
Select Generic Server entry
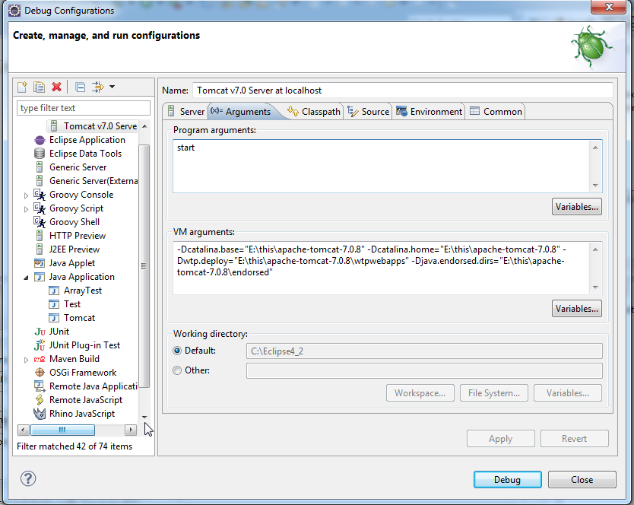click(71, 167)
